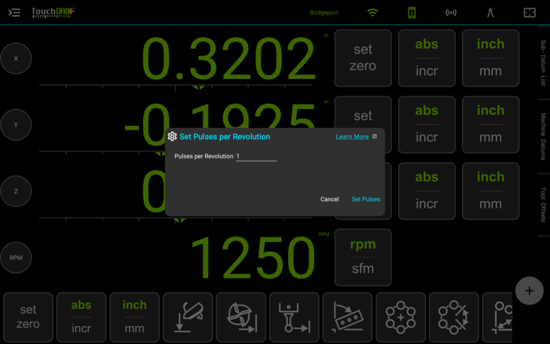This screenshot has width=550, height=344.
Task: Select the end mill tool offset icon
Action: point(241,317)
